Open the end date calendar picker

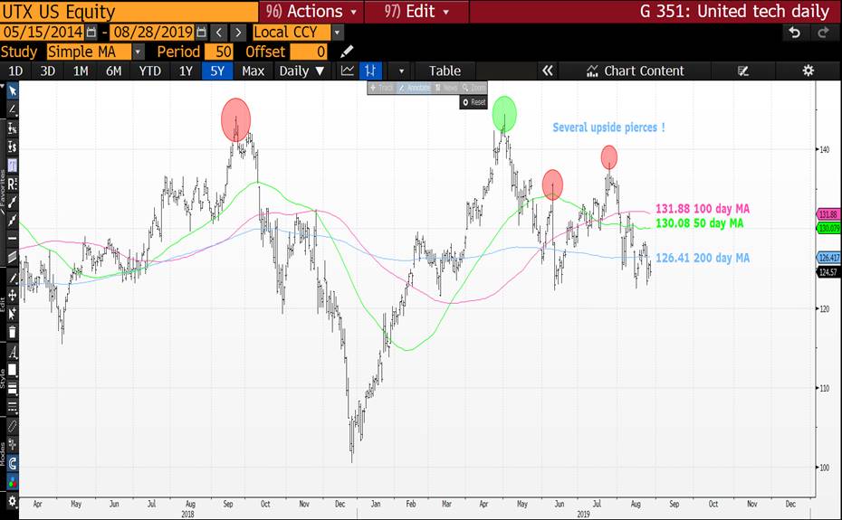(201, 33)
